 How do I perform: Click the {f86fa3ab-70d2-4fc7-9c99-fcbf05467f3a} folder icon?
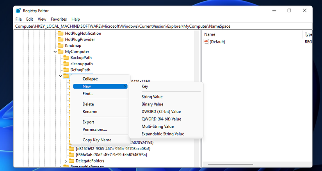(x=71, y=155)
